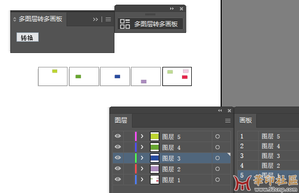Viewport: 299px width, 193px height.
Task: Expand 图层 2 contents
Action: [x=142, y=169]
